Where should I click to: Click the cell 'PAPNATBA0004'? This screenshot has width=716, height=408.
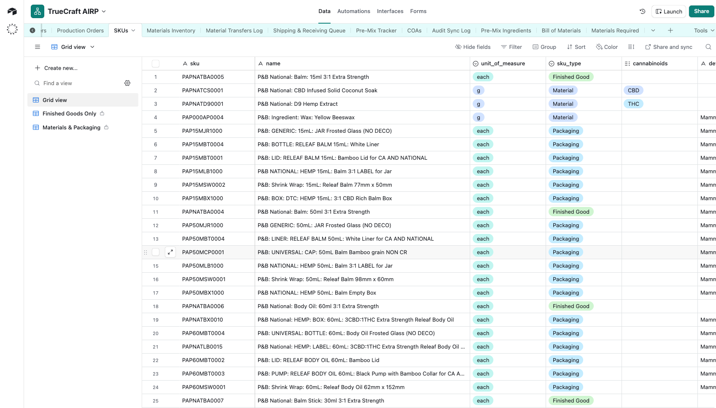[203, 212]
